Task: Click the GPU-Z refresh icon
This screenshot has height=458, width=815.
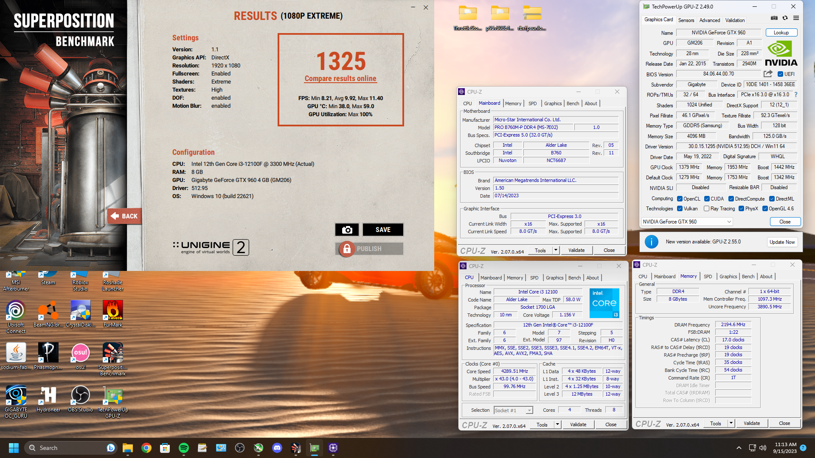Action: click(785, 18)
